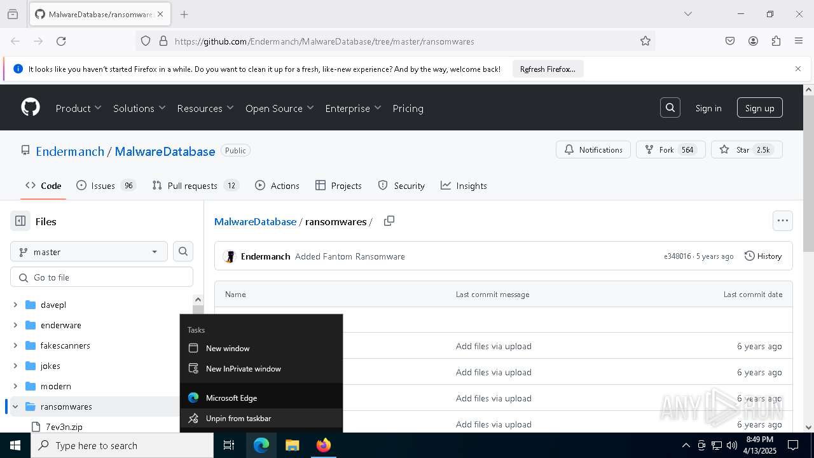The height and width of the screenshot is (458, 814).
Task: Expand the Solutions menu
Action: pyautogui.click(x=139, y=108)
